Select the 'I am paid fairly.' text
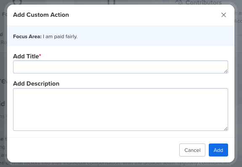242x167 pixels. (60, 37)
